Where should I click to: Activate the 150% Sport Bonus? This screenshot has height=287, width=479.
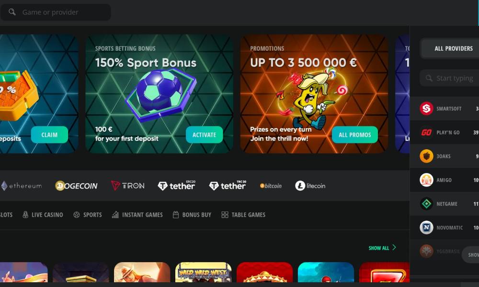(205, 135)
